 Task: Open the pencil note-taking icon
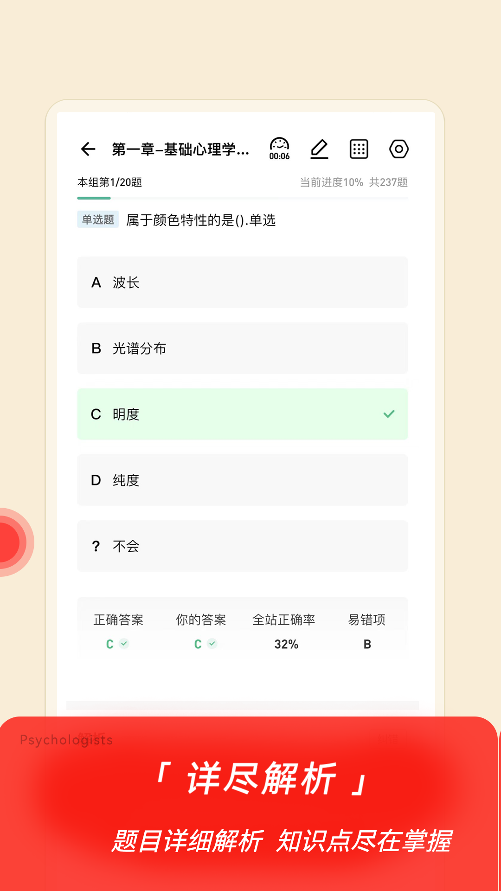click(319, 149)
